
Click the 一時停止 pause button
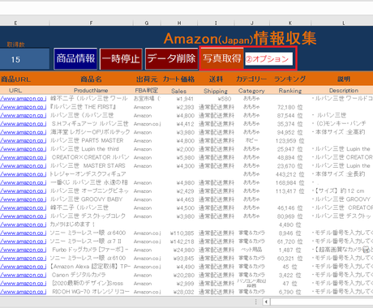121,59
